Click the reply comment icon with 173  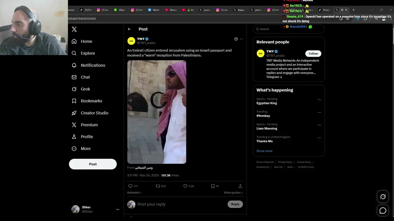(133, 186)
